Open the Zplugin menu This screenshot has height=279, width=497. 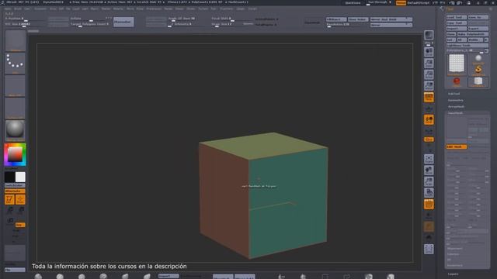pyautogui.click(x=241, y=9)
